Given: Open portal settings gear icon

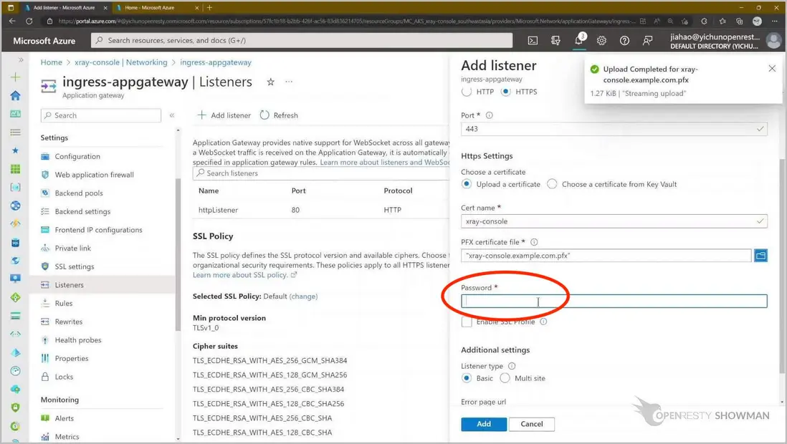Looking at the screenshot, I should point(601,41).
